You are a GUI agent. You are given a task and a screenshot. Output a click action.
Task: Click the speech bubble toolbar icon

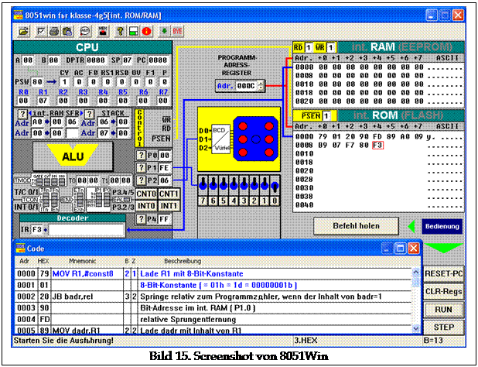85,31
